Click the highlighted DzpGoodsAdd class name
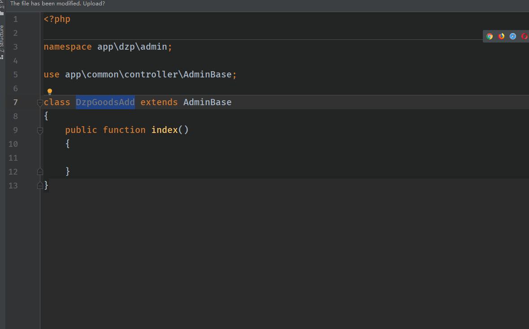Viewport: 529px width, 329px height. pyautogui.click(x=105, y=103)
